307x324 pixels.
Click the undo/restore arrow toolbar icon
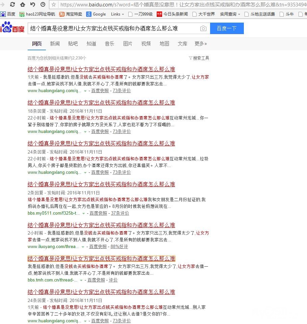point(33,4)
